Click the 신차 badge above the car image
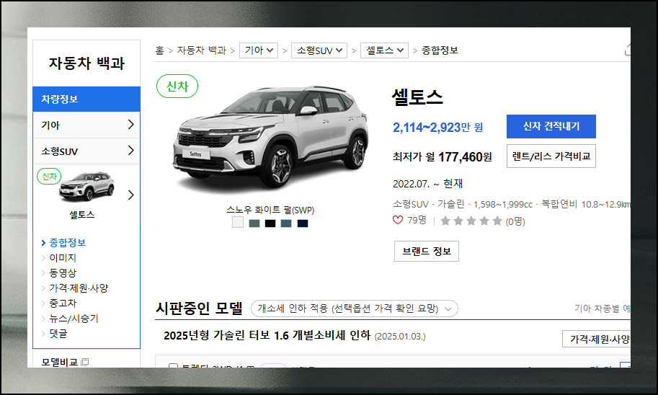658x395 pixels. coord(177,86)
